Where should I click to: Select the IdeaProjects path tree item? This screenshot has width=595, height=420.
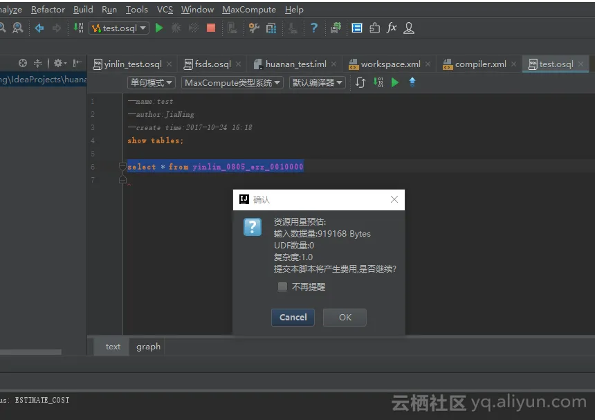click(44, 80)
